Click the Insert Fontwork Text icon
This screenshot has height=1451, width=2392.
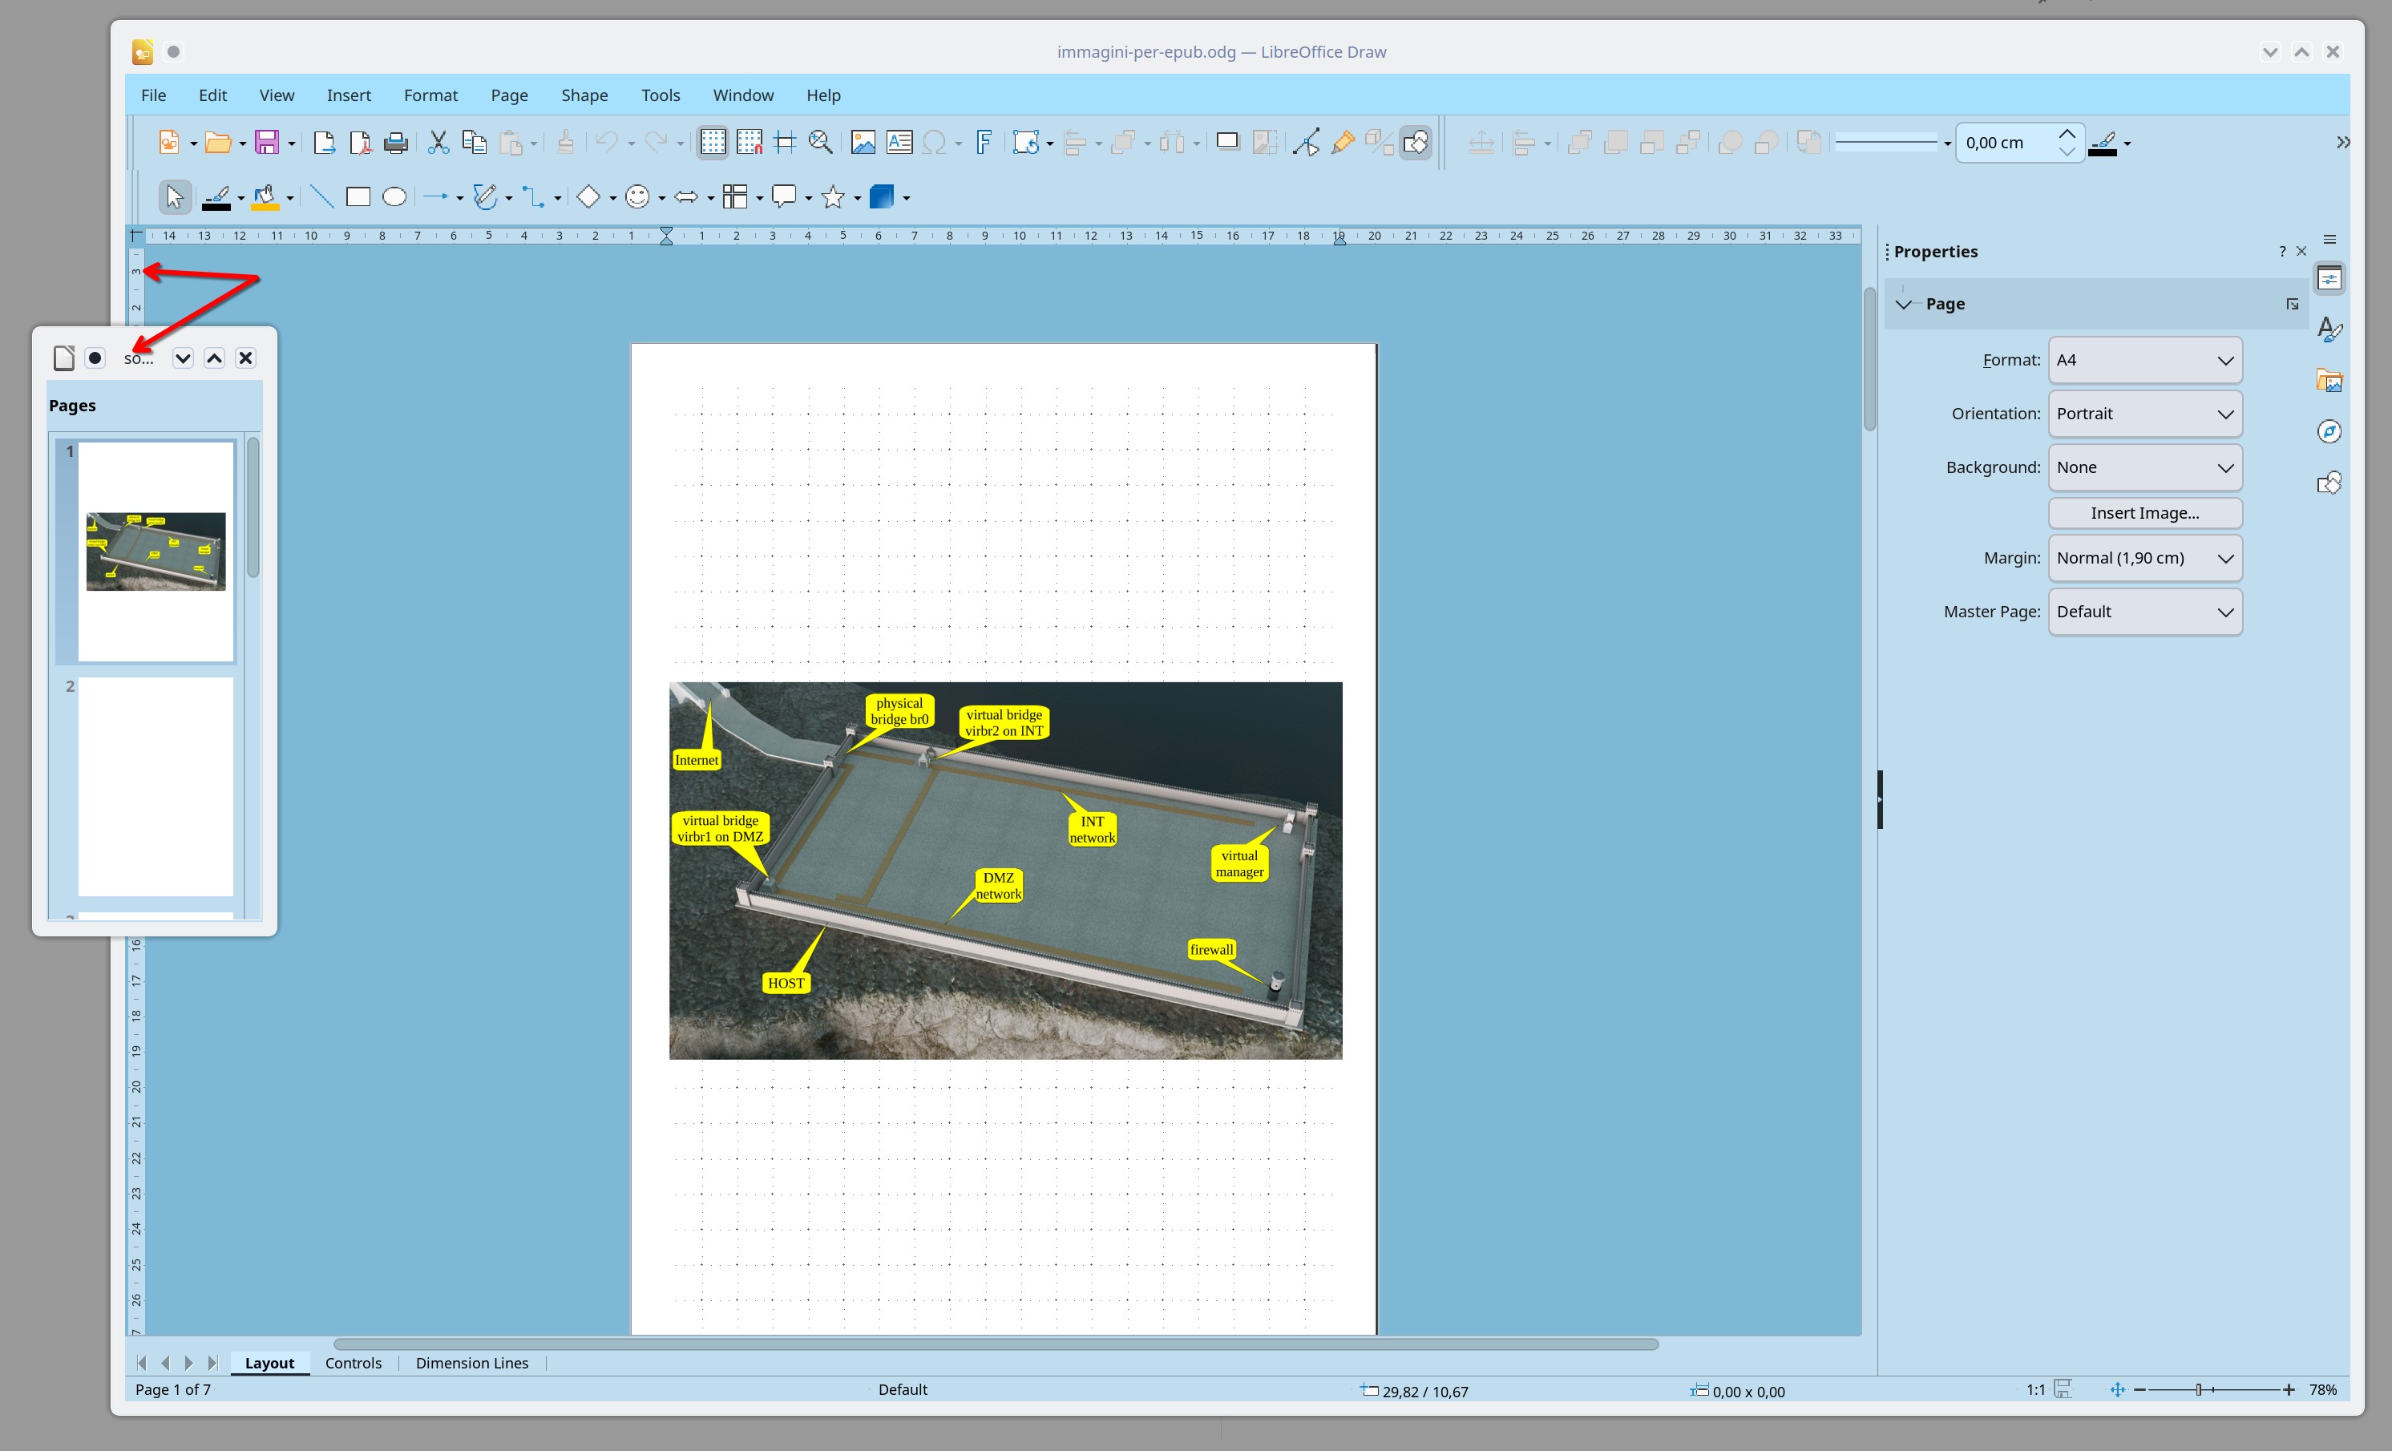pyautogui.click(x=984, y=143)
